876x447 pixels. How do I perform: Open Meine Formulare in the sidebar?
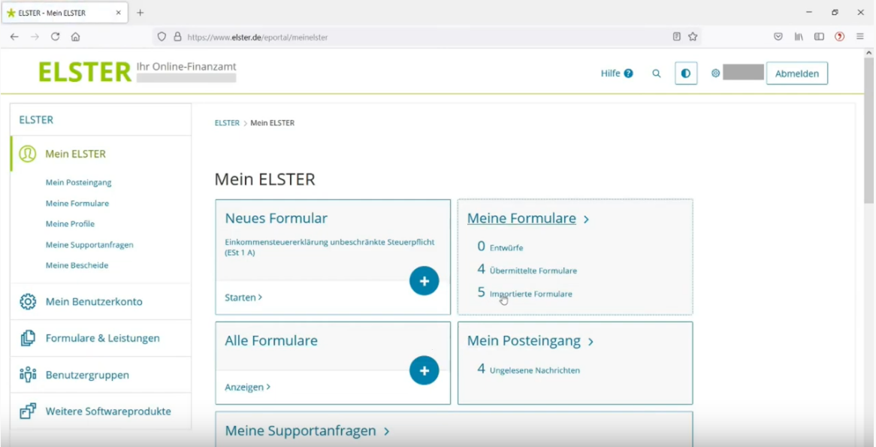[x=77, y=204]
